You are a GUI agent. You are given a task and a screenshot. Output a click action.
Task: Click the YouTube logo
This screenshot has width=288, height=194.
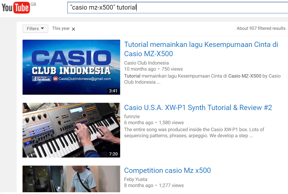(x=16, y=8)
